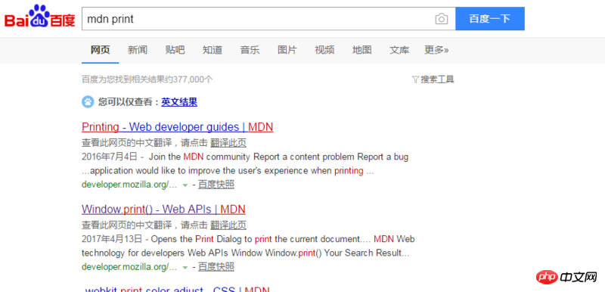This screenshot has height=292, width=605.
Task: Click the paw icon beside 您可以仅查看
Action: [x=88, y=102]
